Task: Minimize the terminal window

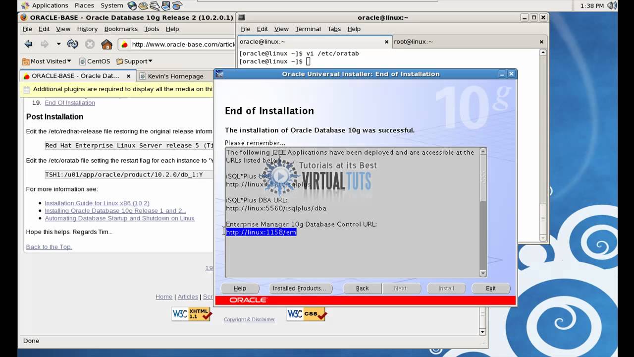Action: (x=524, y=17)
